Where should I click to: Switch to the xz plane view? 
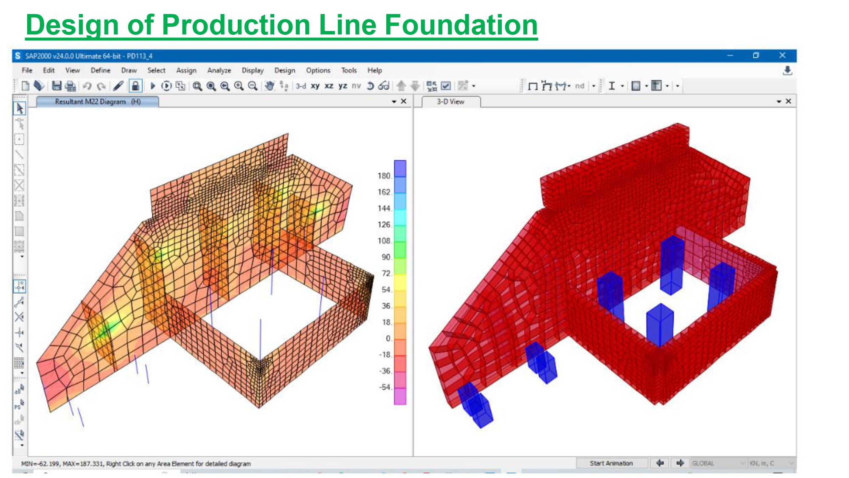pyautogui.click(x=329, y=86)
